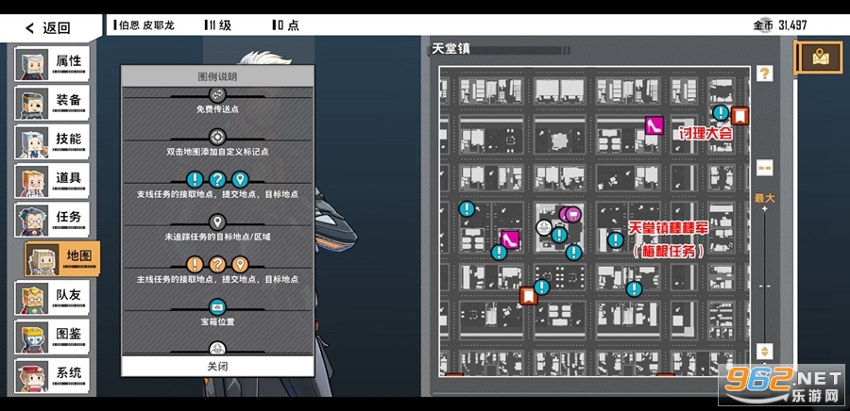Click the 图例说明 legend header
Image resolution: width=850 pixels, height=411 pixels.
tap(217, 76)
